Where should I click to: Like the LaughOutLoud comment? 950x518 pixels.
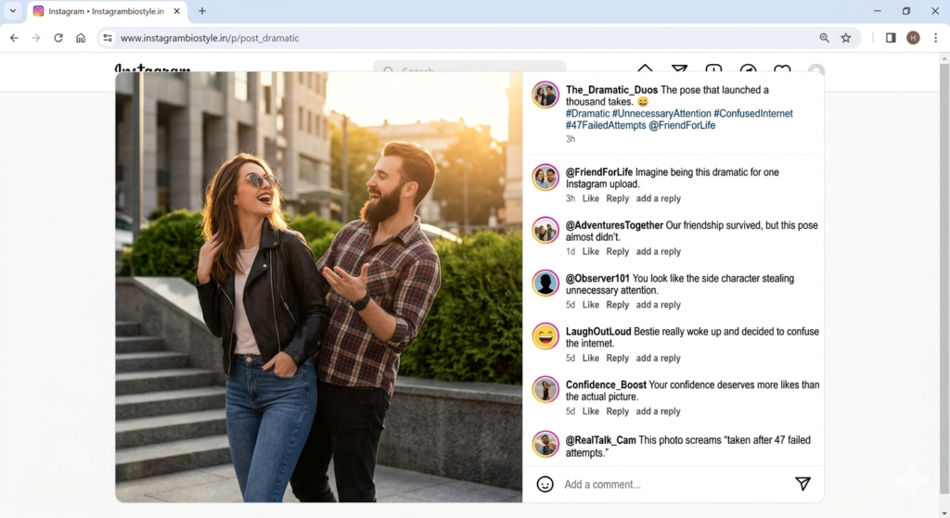(x=591, y=359)
